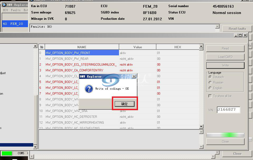Select the 40 FEM_20 module row
The width and height of the screenshot is (253, 160).
pyautogui.click(x=15, y=24)
